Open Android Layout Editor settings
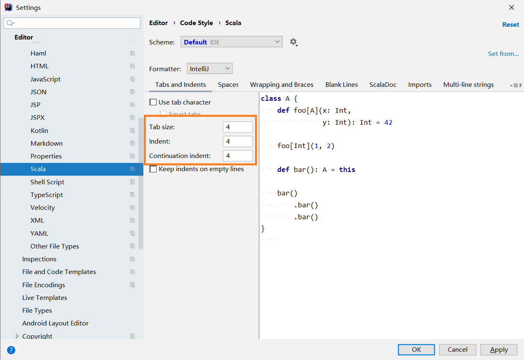 click(x=55, y=323)
